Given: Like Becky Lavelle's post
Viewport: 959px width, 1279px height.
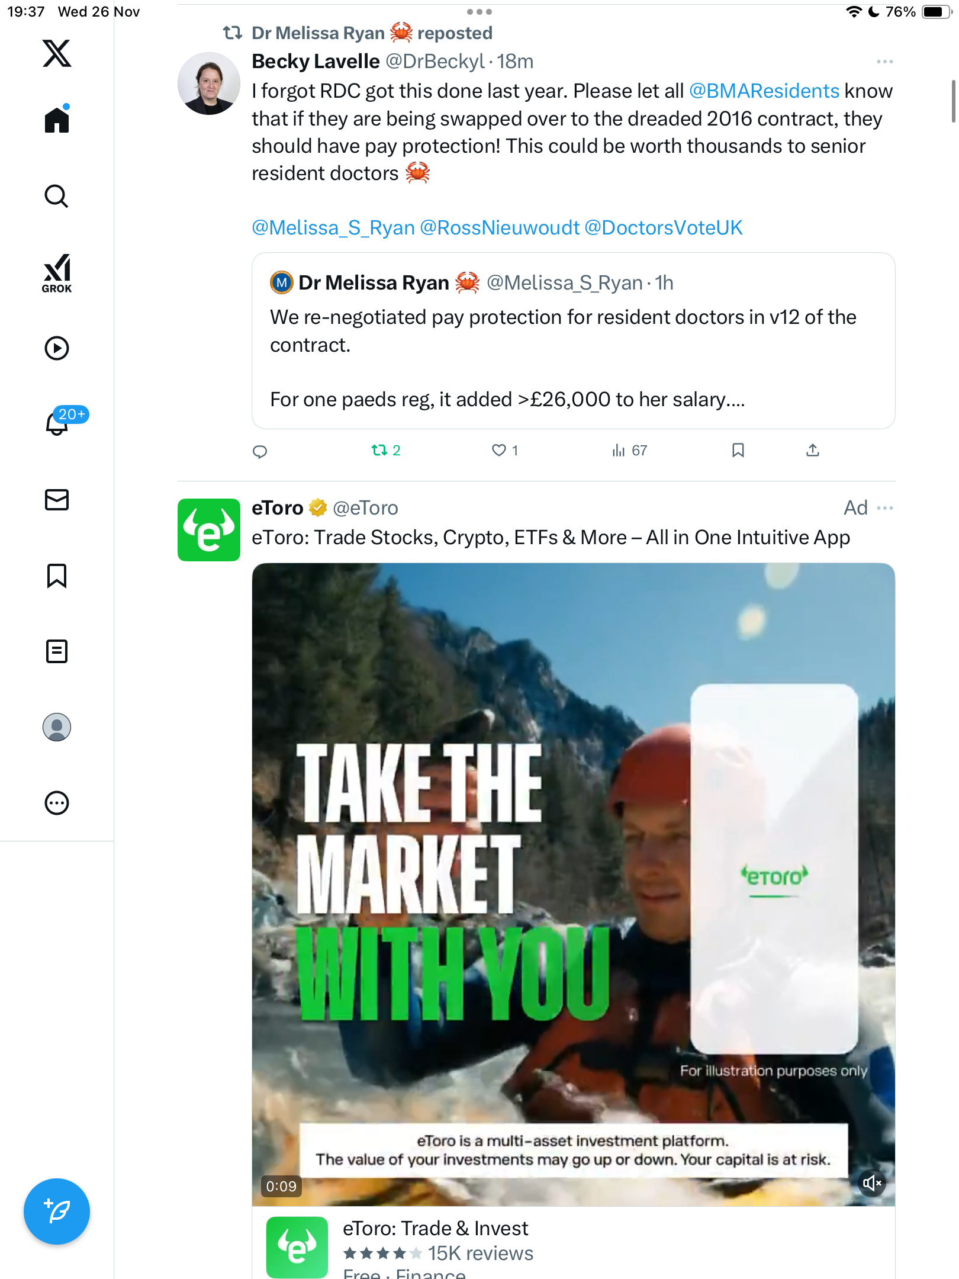Looking at the screenshot, I should point(499,451).
